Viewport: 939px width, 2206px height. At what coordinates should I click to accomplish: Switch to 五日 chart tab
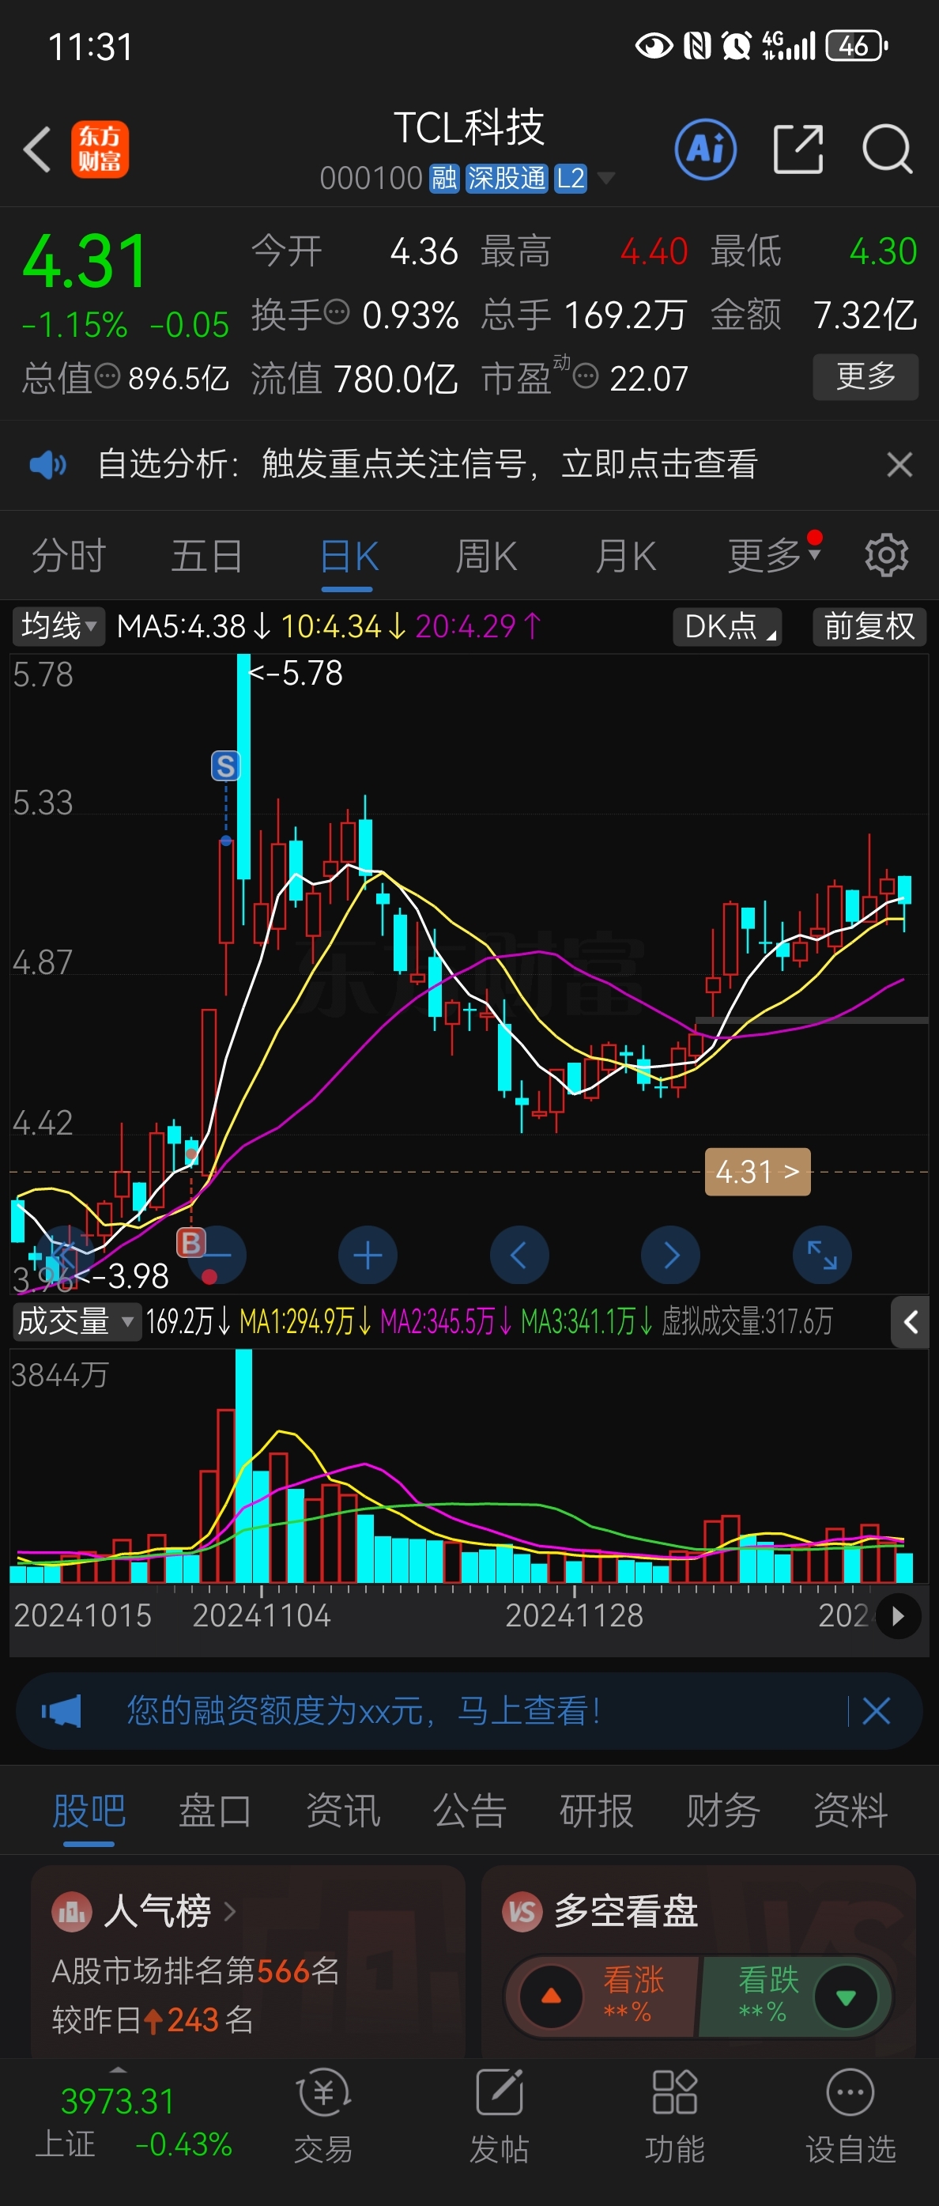coord(207,557)
